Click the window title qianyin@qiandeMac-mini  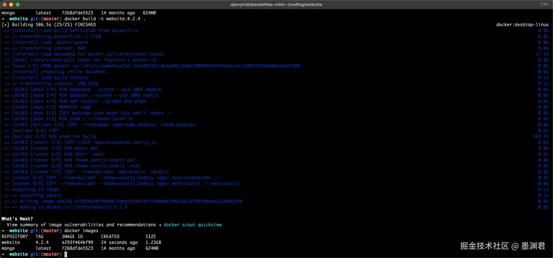[x=276, y=5]
